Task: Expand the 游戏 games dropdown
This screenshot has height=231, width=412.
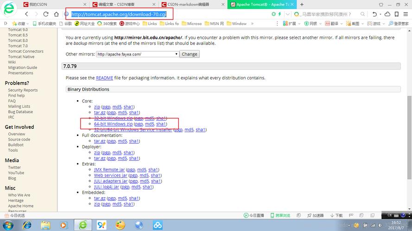Action: click(x=384, y=24)
